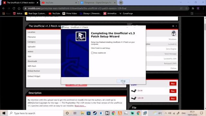Click the Lucasarts.com link
206x116 pixels.
tap(170, 59)
